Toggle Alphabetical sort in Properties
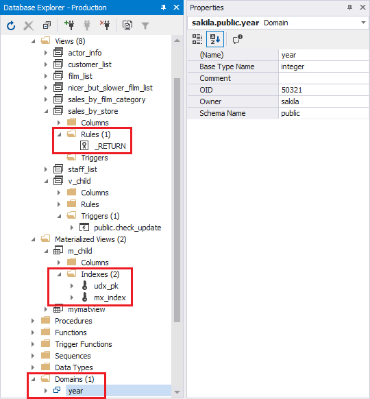Viewport: 370px width, 399px height. click(215, 39)
